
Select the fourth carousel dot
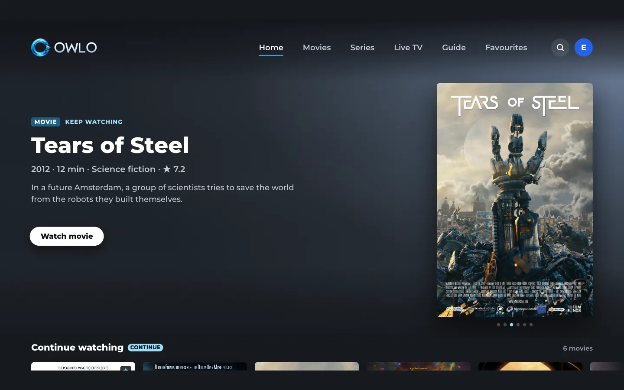pos(518,325)
